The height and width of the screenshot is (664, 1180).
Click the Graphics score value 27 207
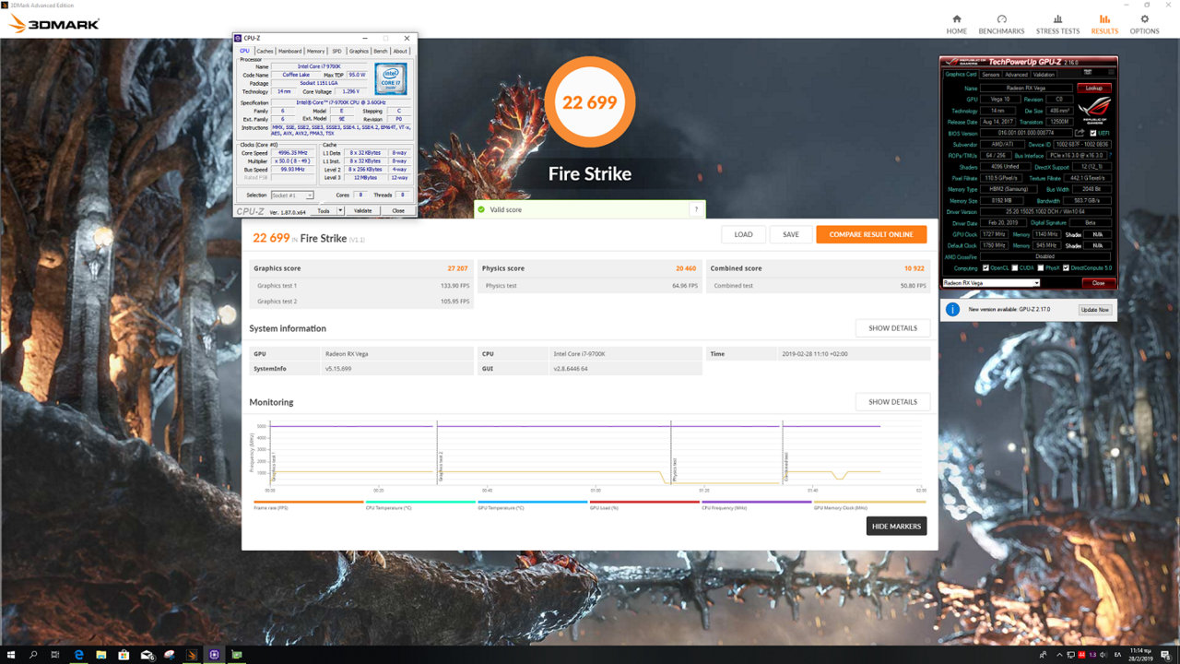pos(457,268)
